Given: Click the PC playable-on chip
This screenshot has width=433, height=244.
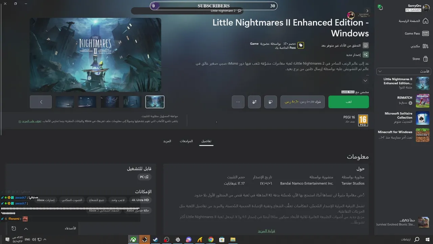Looking at the screenshot, I should [144, 177].
